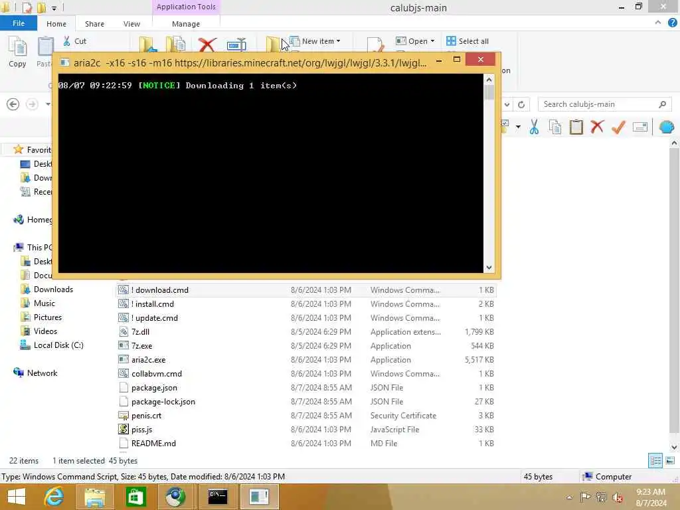Switch to details view icon in status bar
Image resolution: width=680 pixels, height=510 pixels.
(x=655, y=461)
